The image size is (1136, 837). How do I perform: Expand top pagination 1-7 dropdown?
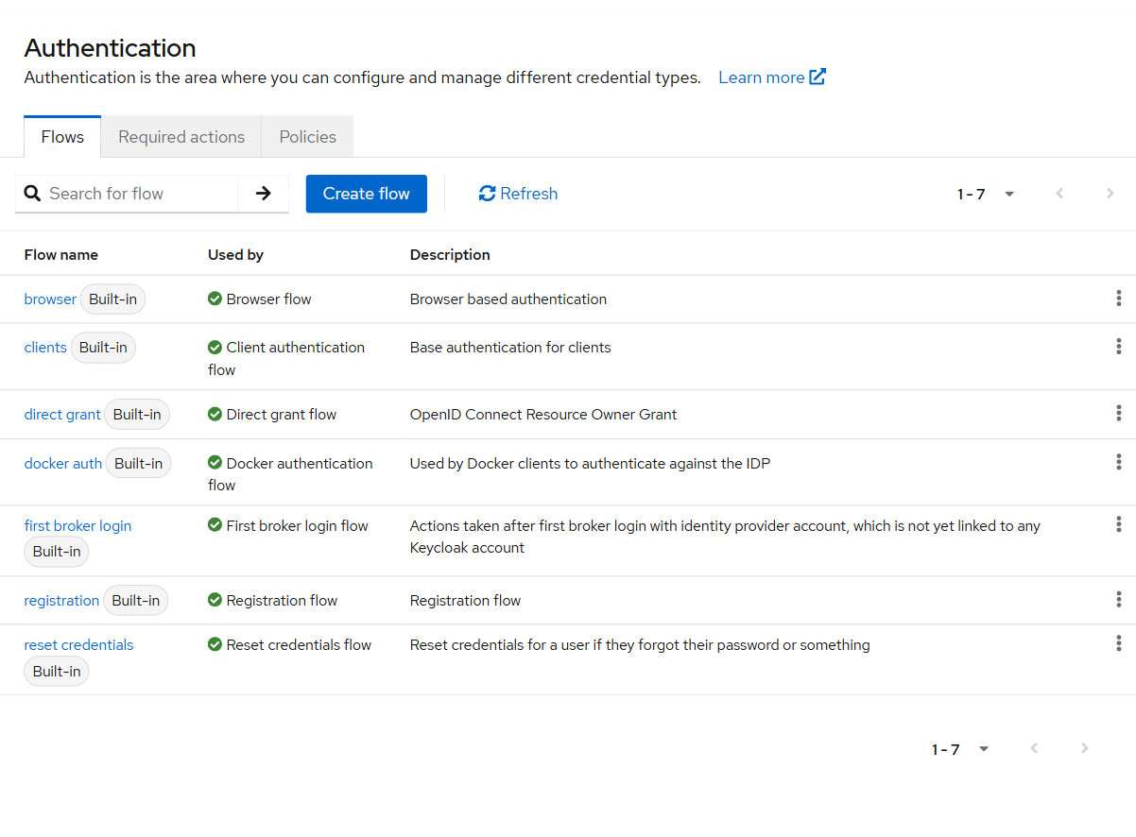pyautogui.click(x=986, y=194)
